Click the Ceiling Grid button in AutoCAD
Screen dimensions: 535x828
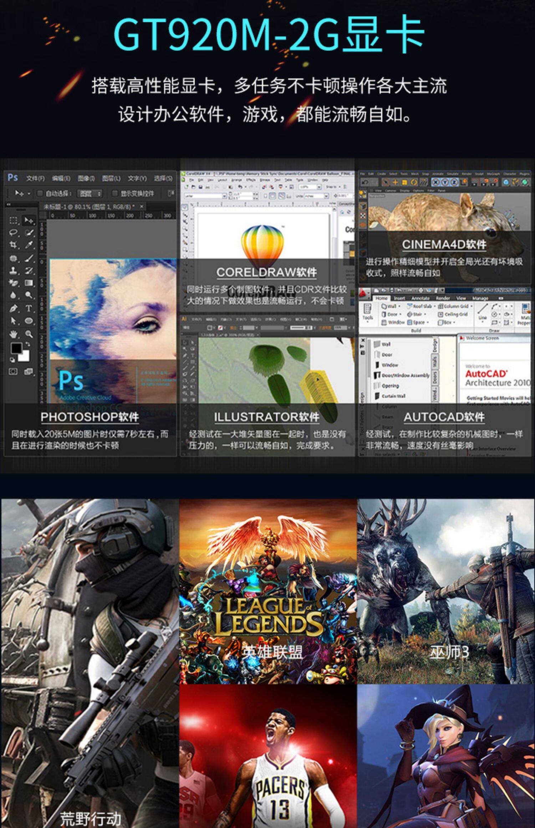tap(453, 314)
